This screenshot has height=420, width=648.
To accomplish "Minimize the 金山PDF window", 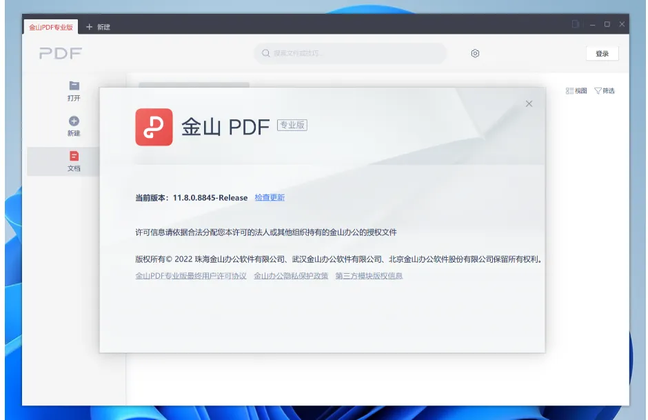I will (x=592, y=24).
